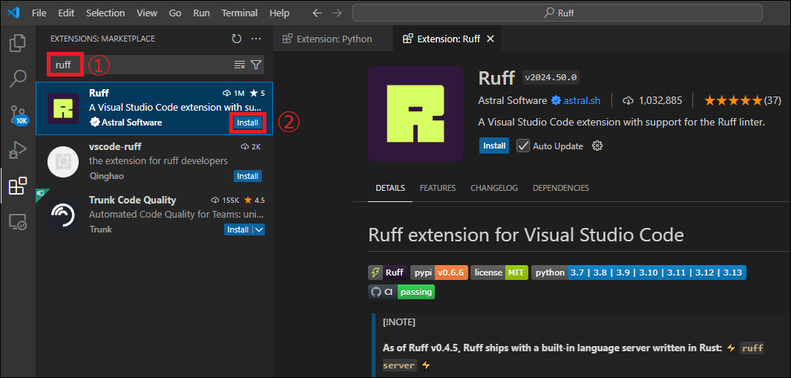The width and height of the screenshot is (791, 378).
Task: Click the Trunk Code Quality extension icon
Action: click(62, 215)
